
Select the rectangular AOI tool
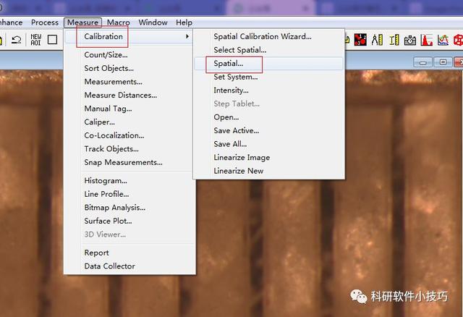coord(52,40)
